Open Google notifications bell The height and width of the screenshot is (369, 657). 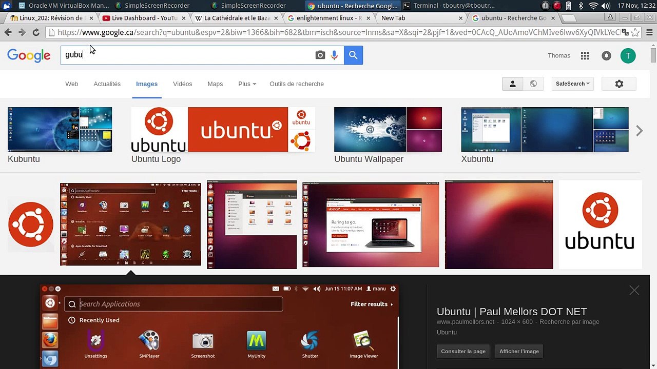606,56
